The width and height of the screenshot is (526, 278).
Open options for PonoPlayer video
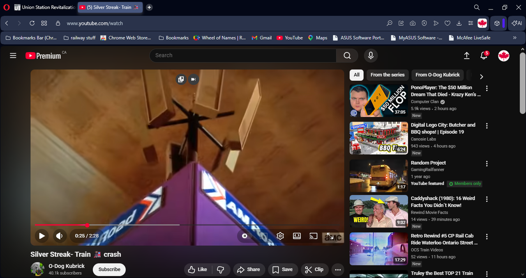(487, 88)
